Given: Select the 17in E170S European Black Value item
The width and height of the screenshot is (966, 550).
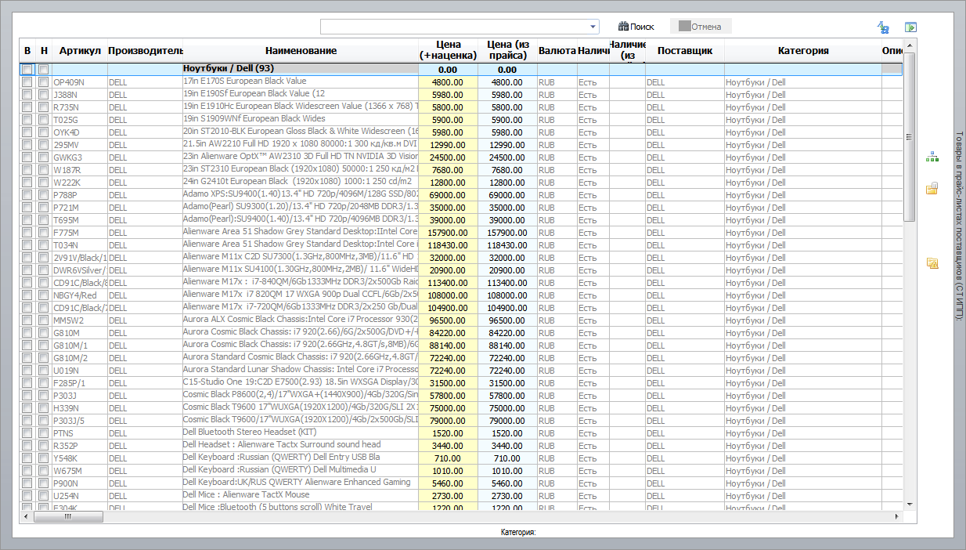Looking at the screenshot, I should [x=300, y=81].
